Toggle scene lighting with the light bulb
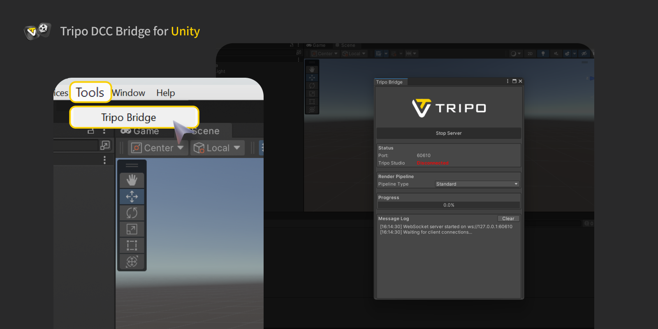Image resolution: width=658 pixels, height=329 pixels. click(x=543, y=53)
